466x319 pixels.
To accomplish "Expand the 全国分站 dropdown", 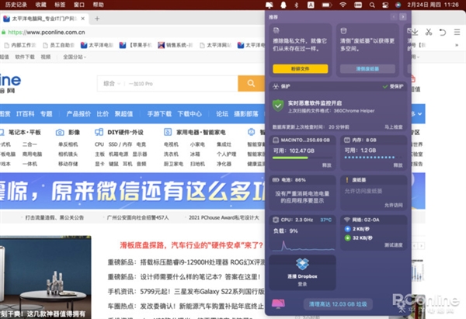I will 75,57.
